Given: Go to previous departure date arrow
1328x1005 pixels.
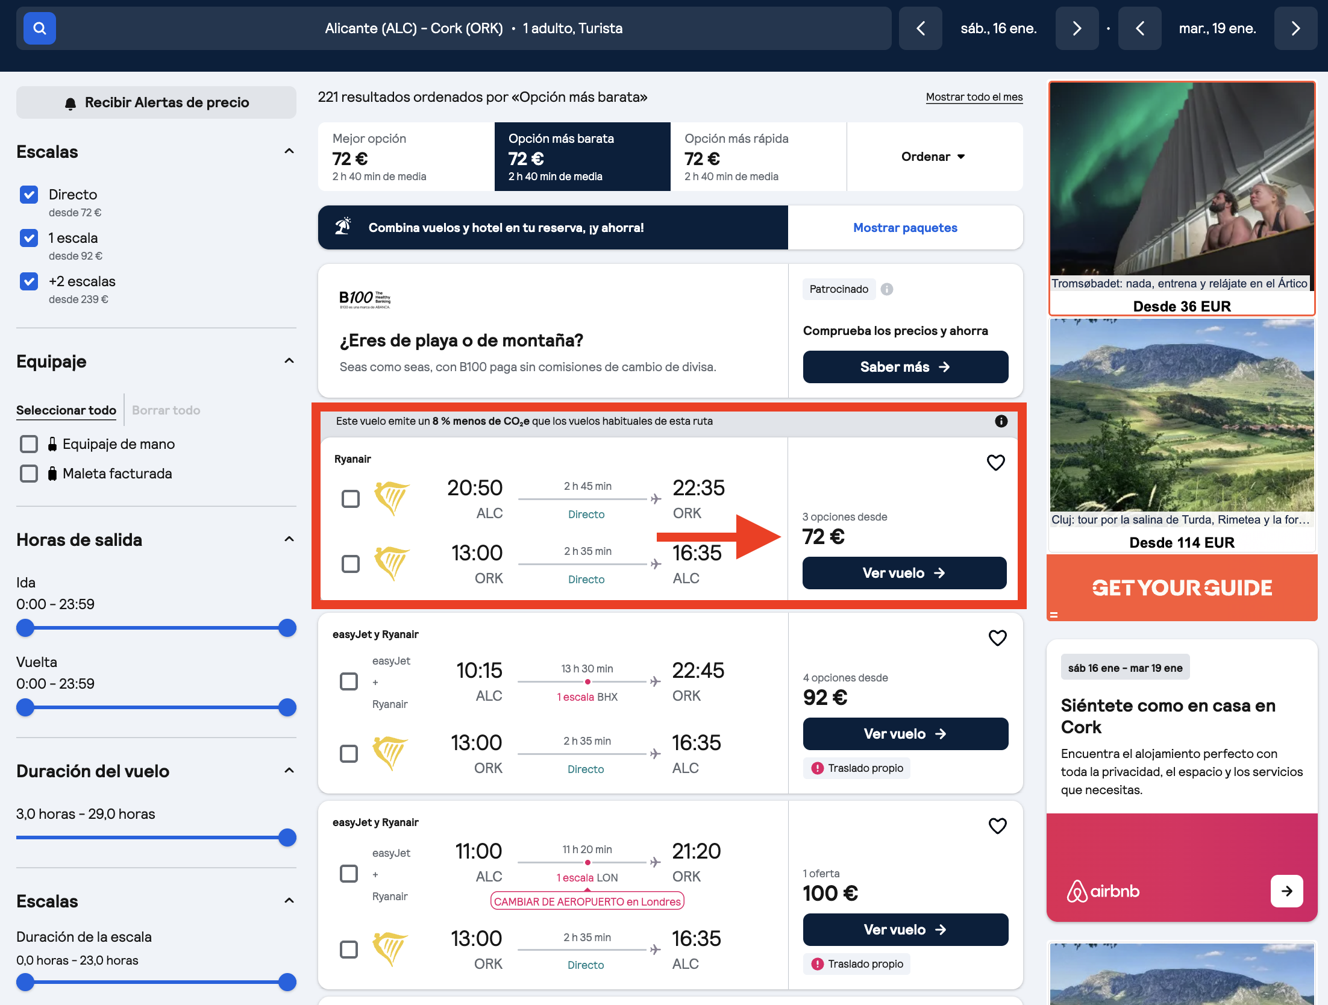Looking at the screenshot, I should pos(920,28).
